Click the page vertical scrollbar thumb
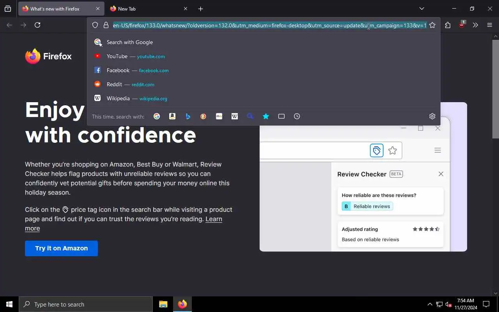Screen dimensions: 499x312 (x=495, y=89)
